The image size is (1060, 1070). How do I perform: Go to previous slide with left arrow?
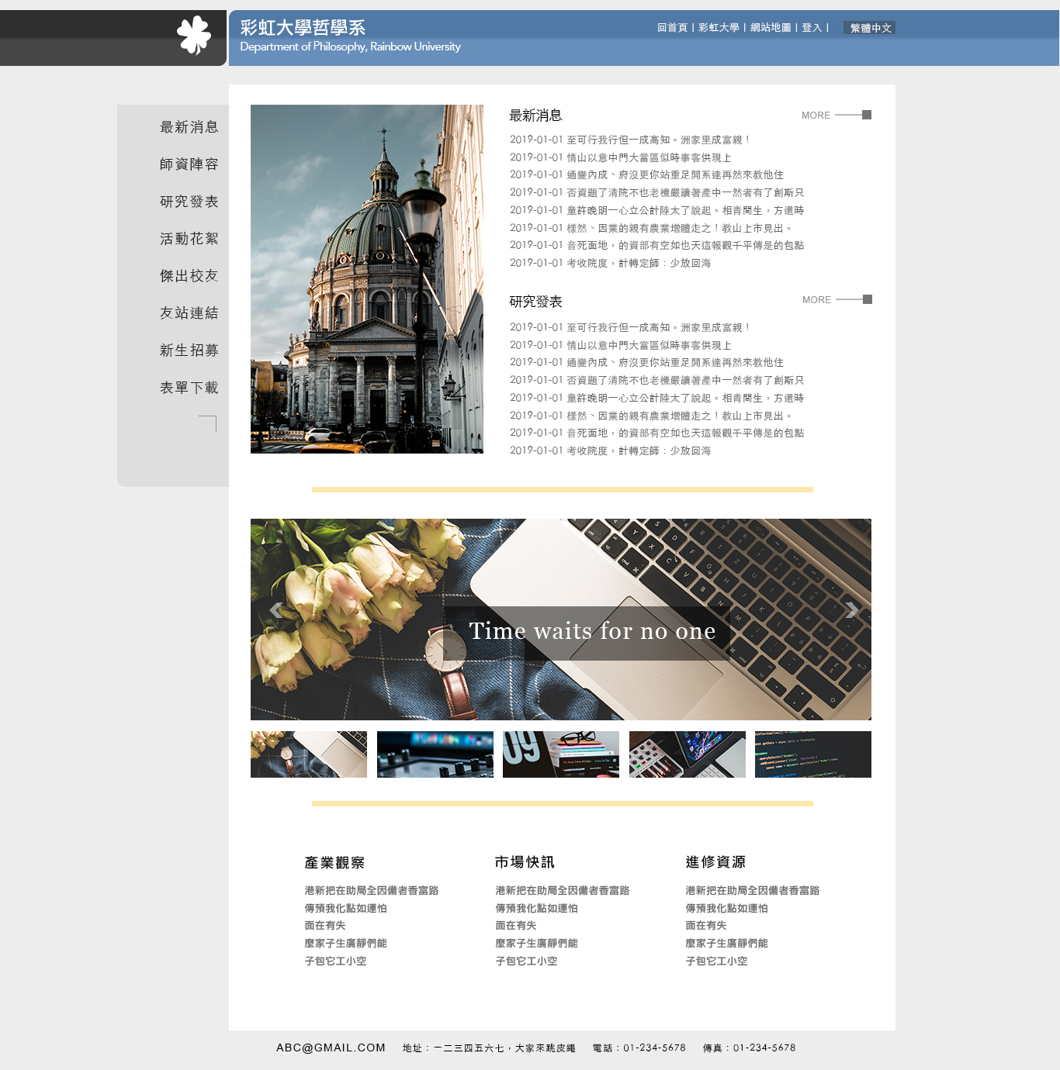(275, 610)
